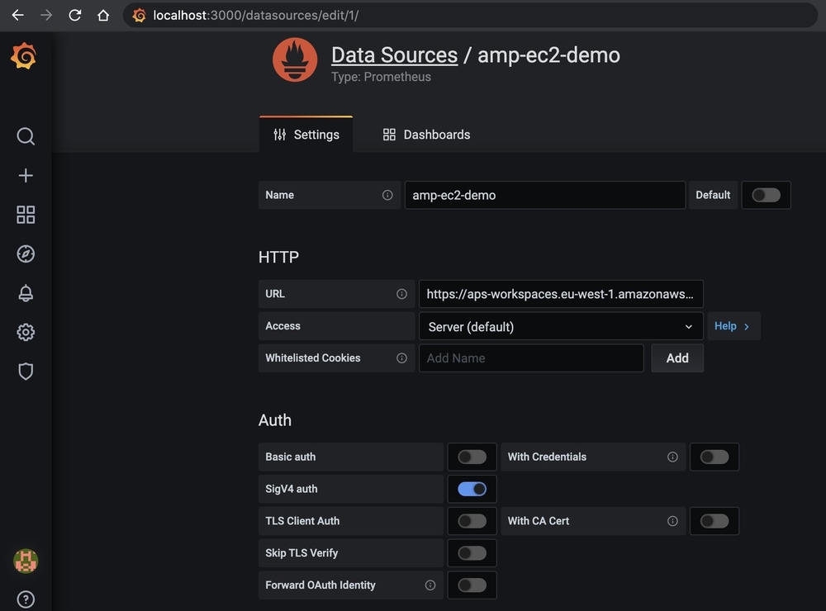Enable With Credentials switch
Screen dimensions: 826x611
tap(714, 457)
